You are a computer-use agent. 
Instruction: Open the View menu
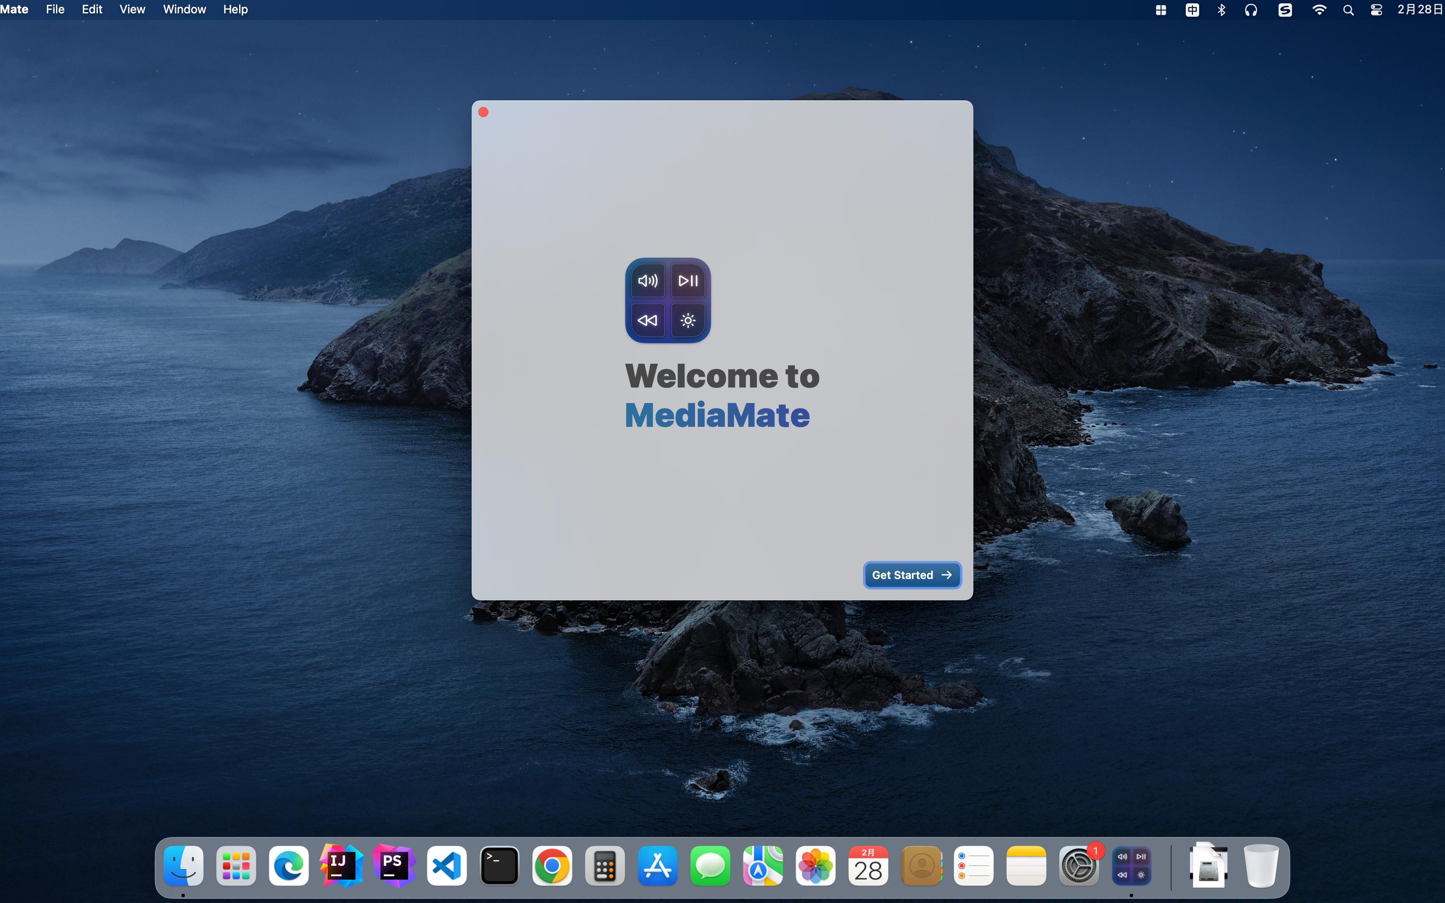click(x=132, y=10)
